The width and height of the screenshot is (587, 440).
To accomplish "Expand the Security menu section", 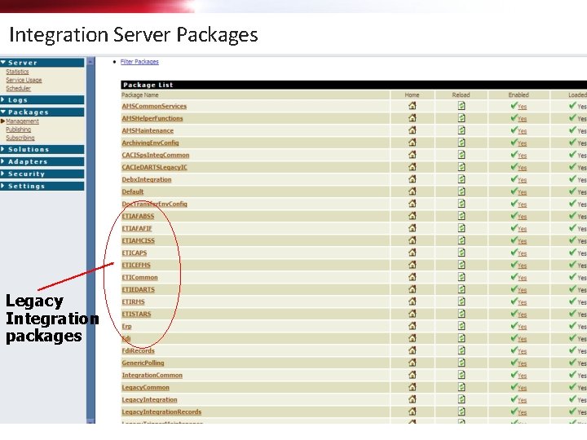I will (x=42, y=174).
